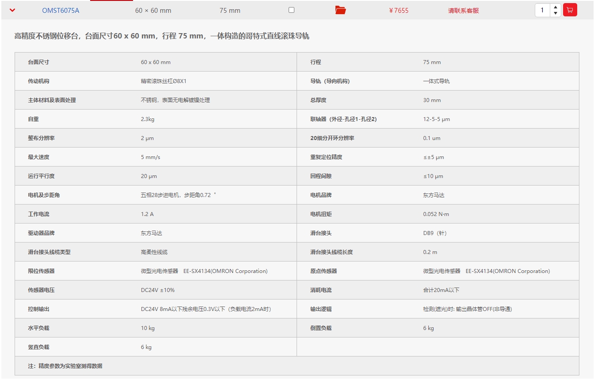This screenshot has height=379, width=594.
Task: Tick the checkbox in the OMST6075A row
Action: point(291,10)
